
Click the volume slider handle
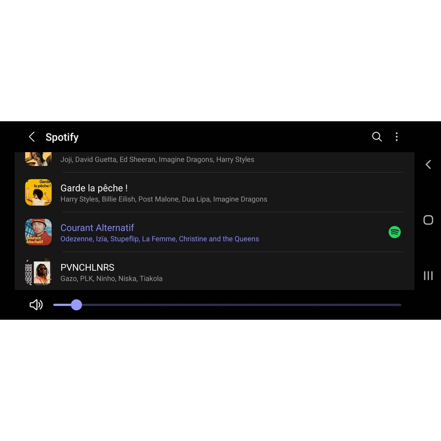point(76,305)
